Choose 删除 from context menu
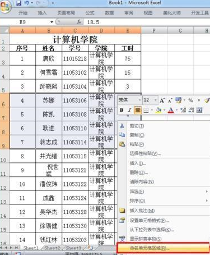 164,172
